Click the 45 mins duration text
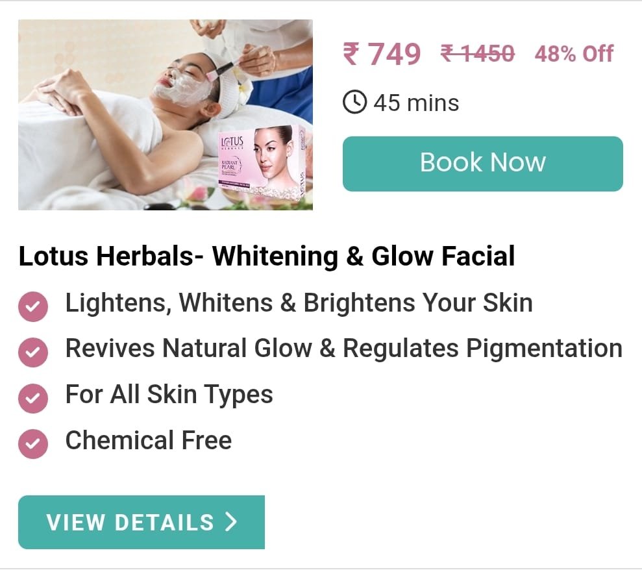642x570 pixels. pyautogui.click(x=416, y=103)
